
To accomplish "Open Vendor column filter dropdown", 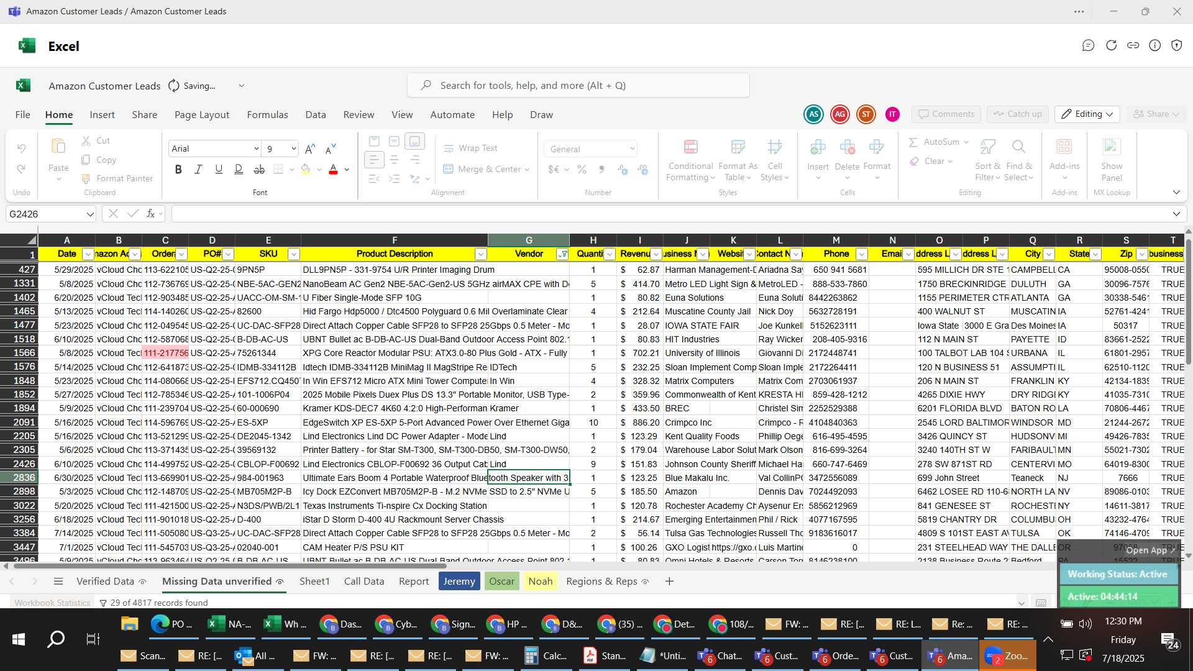I will coord(562,254).
